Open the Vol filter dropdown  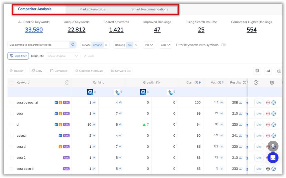click(149, 45)
